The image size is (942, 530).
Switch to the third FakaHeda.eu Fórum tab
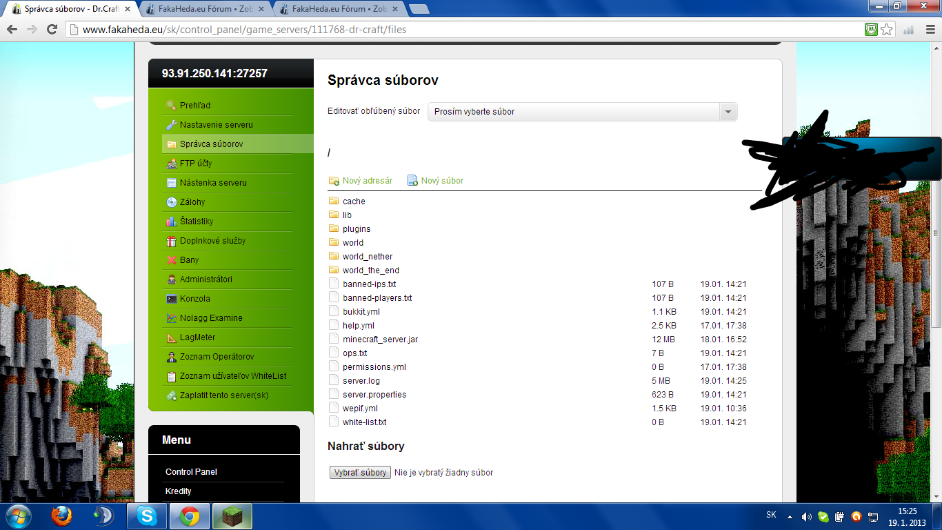(338, 9)
